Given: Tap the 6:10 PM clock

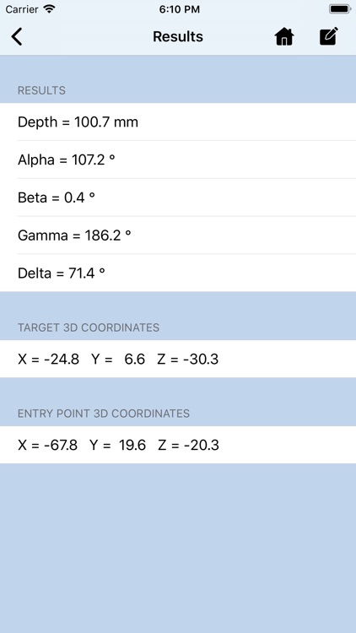Looking at the screenshot, I should [x=179, y=9].
